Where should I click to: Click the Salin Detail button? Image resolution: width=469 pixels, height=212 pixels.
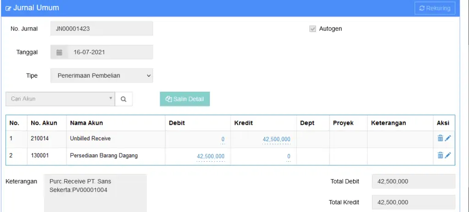(x=185, y=99)
